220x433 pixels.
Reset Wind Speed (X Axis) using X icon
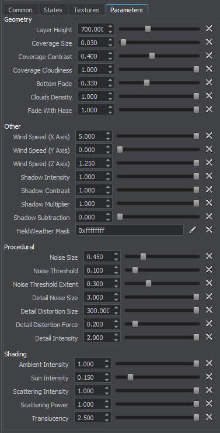pyautogui.click(x=209, y=136)
